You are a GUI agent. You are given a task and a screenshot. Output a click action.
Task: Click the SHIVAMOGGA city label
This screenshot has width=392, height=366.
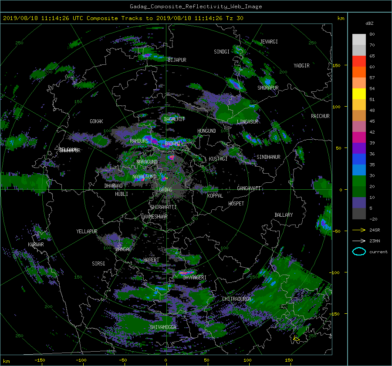click(x=163, y=327)
